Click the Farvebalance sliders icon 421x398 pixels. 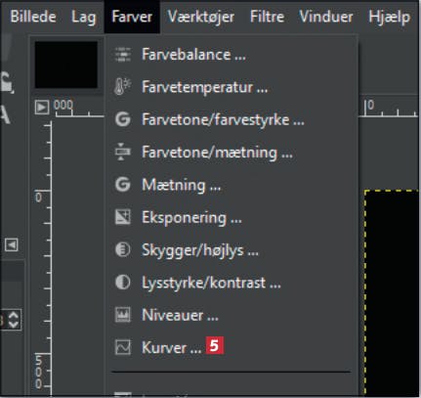123,55
